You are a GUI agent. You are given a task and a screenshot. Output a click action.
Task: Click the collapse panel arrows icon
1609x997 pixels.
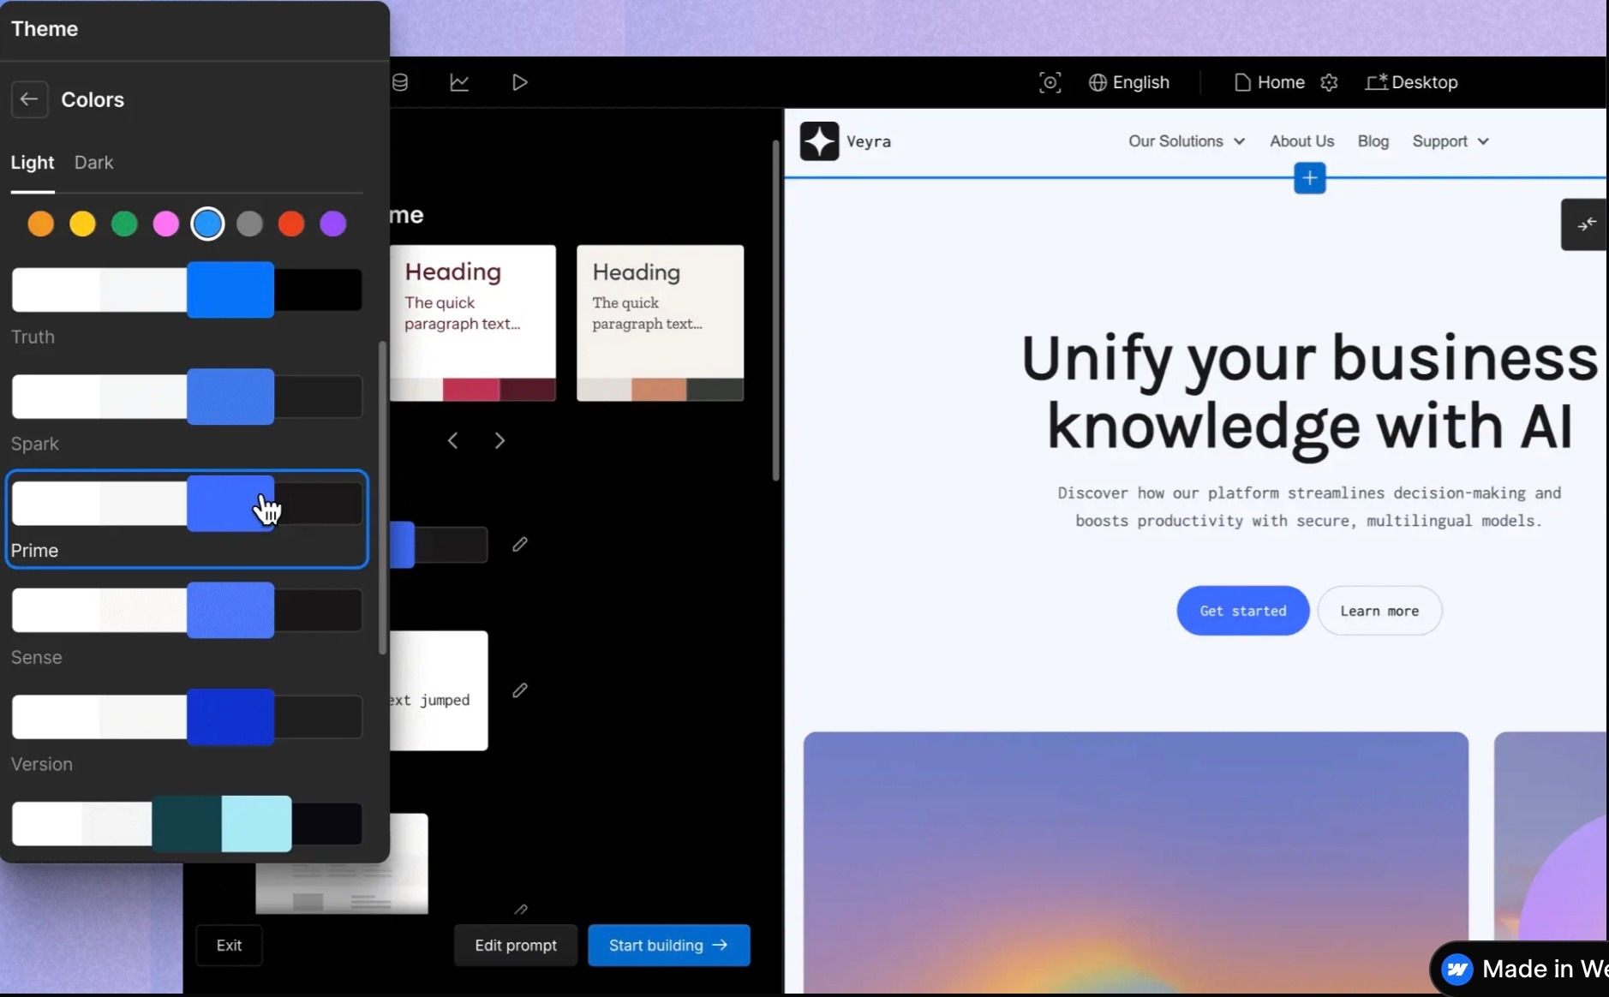coord(1586,224)
